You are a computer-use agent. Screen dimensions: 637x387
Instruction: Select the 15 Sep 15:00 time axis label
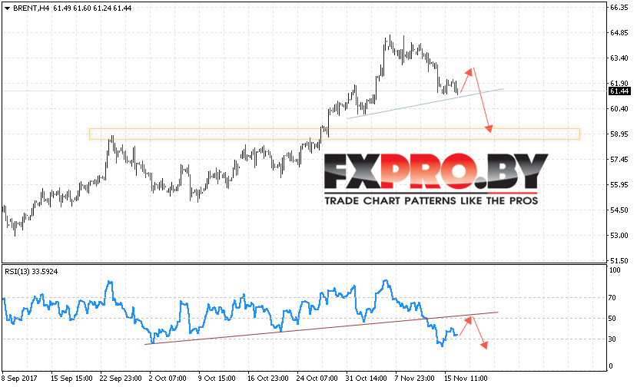click(71, 379)
